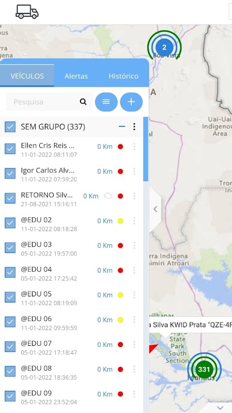Viewport: 232px width, 413px height.
Task: Click into the Pesquisa search field
Action: click(49, 102)
